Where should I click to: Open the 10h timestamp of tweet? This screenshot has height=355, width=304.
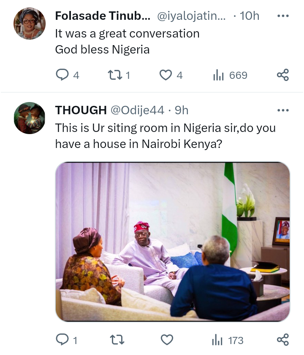pyautogui.click(x=249, y=16)
